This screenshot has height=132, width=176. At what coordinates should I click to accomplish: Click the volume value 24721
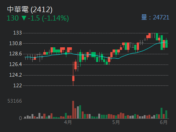point(161,17)
